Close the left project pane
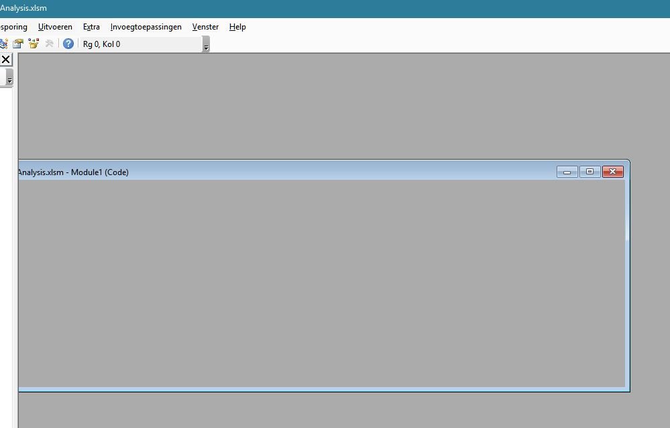The height and width of the screenshot is (428, 670). coord(5,60)
